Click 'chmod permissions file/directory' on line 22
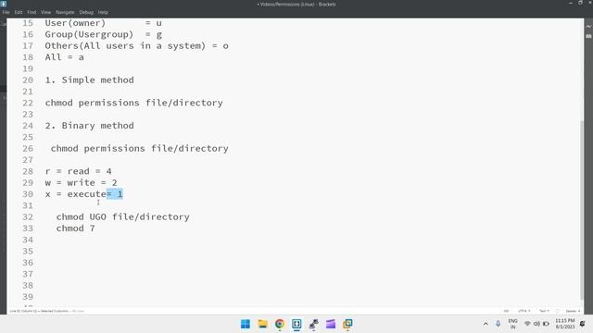The width and height of the screenshot is (593, 333). pos(133,103)
